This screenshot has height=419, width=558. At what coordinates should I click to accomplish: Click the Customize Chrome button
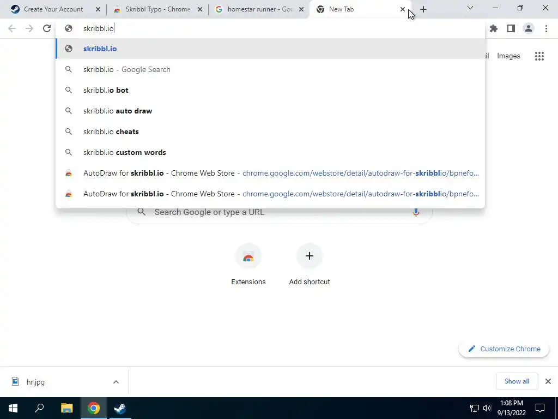click(504, 349)
